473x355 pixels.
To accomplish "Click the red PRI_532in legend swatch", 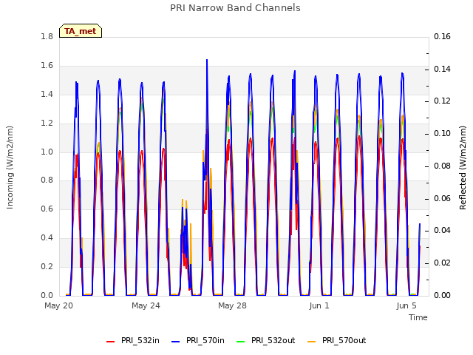I will coord(111,342).
